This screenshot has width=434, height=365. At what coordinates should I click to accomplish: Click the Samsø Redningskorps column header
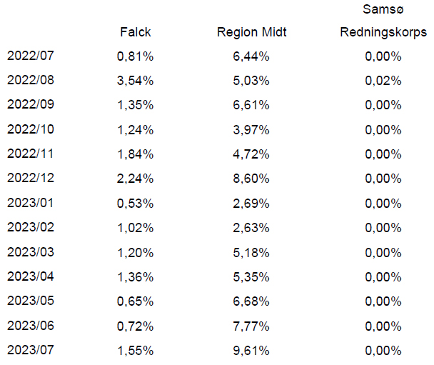[x=383, y=21]
